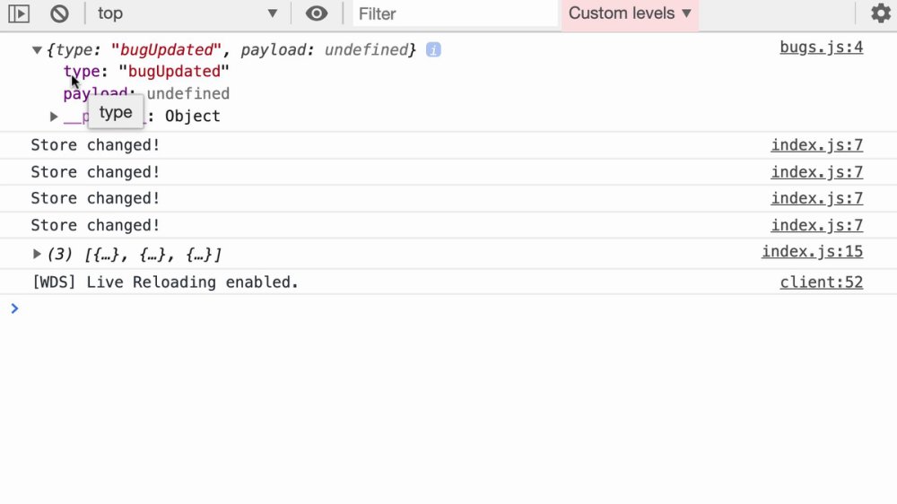Collapse the bugUpdated object

click(x=37, y=50)
